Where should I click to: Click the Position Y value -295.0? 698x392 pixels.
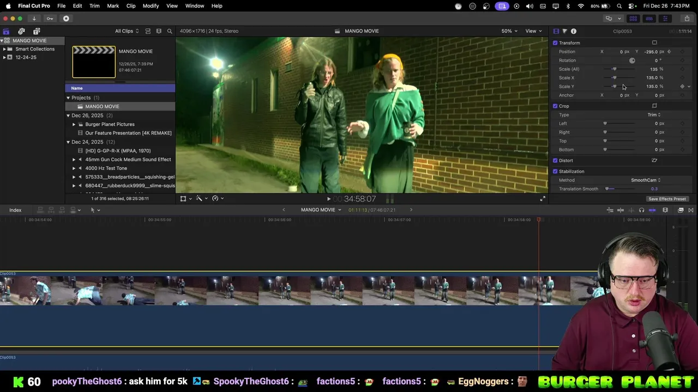pos(651,52)
